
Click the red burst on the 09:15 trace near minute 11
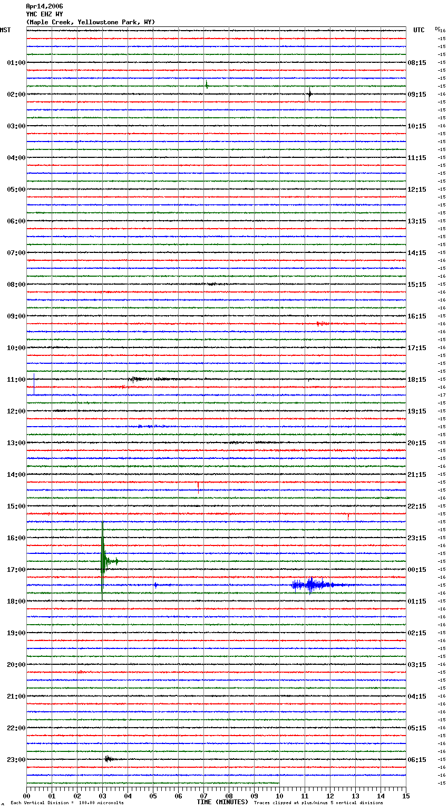point(323,323)
